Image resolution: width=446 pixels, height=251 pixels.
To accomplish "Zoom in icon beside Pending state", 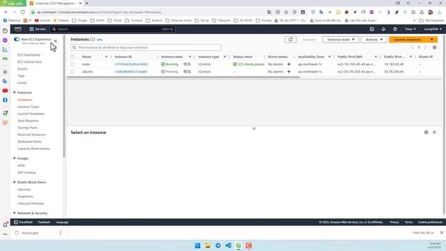I will [x=185, y=72].
